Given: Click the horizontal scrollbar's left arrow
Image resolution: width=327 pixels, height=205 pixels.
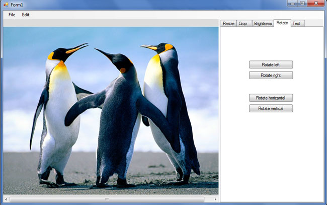Looking at the screenshot, I should (6, 199).
